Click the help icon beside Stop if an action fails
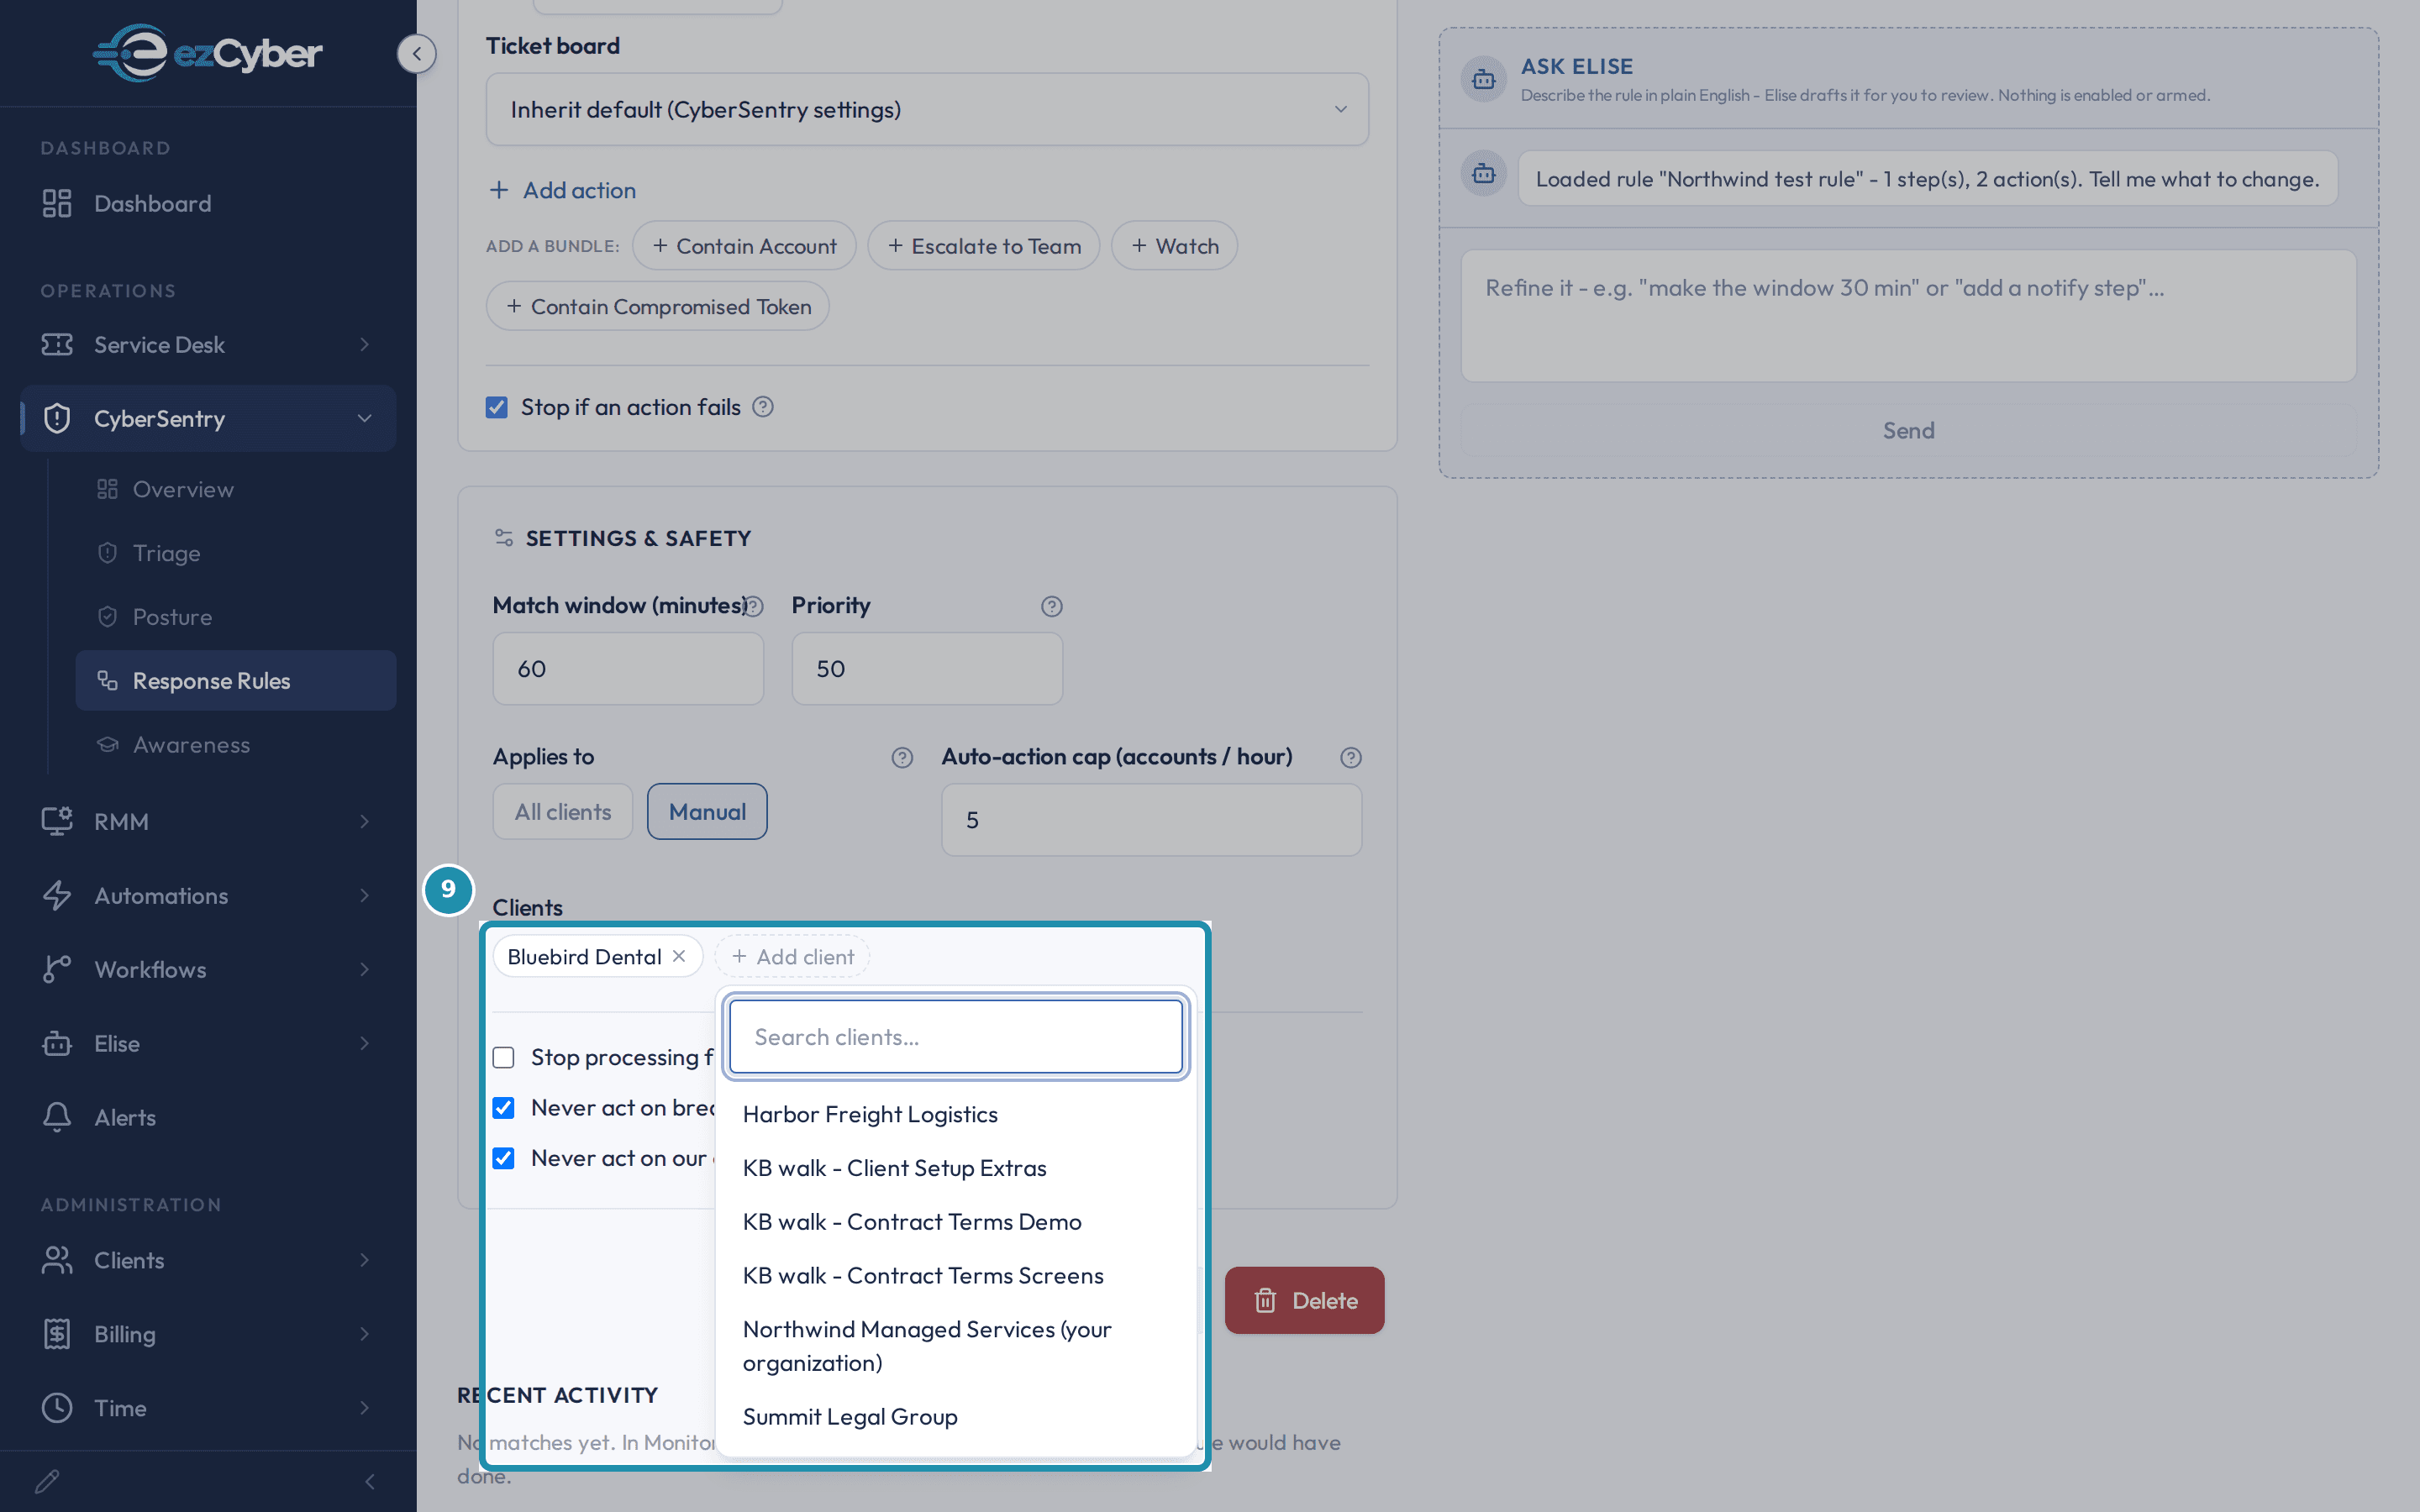2420x1512 pixels. [x=763, y=407]
